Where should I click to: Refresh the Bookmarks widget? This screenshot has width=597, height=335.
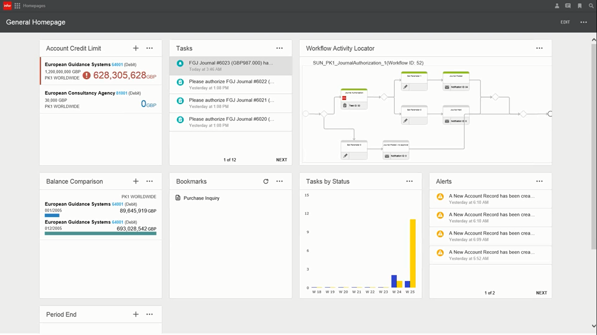click(x=266, y=181)
